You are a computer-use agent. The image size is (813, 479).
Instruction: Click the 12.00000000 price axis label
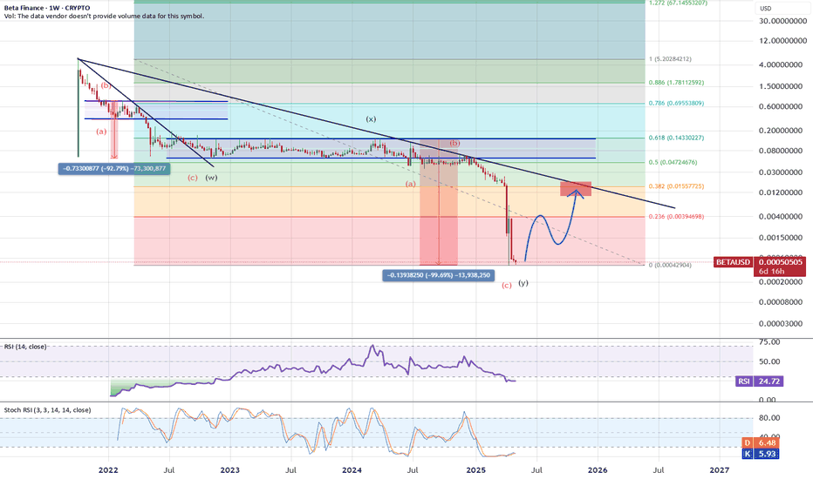coord(783,41)
